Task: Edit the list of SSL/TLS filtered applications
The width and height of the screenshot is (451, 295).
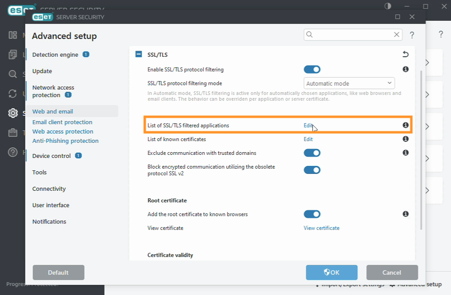Action: (x=308, y=125)
